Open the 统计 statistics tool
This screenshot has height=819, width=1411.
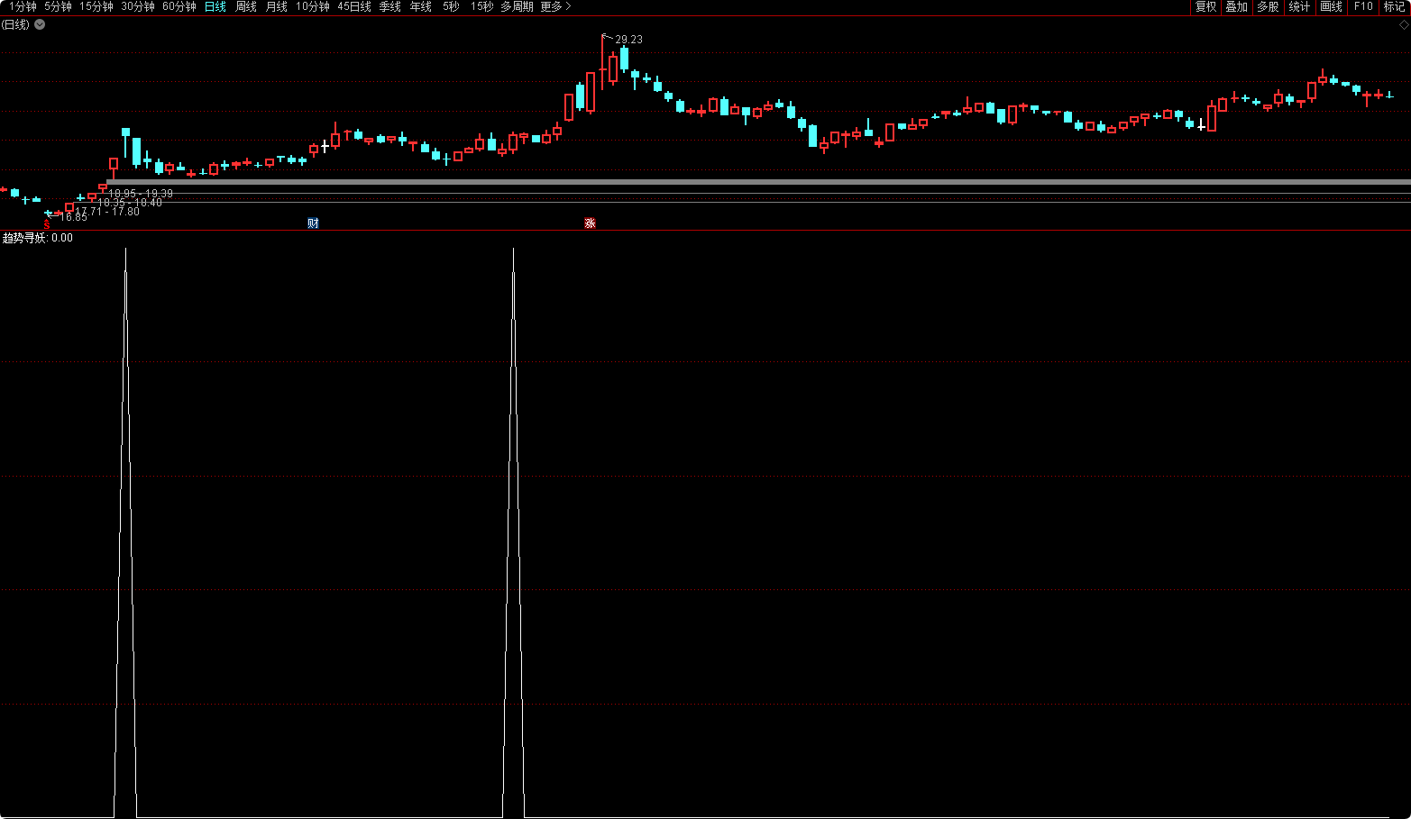(x=1299, y=7)
